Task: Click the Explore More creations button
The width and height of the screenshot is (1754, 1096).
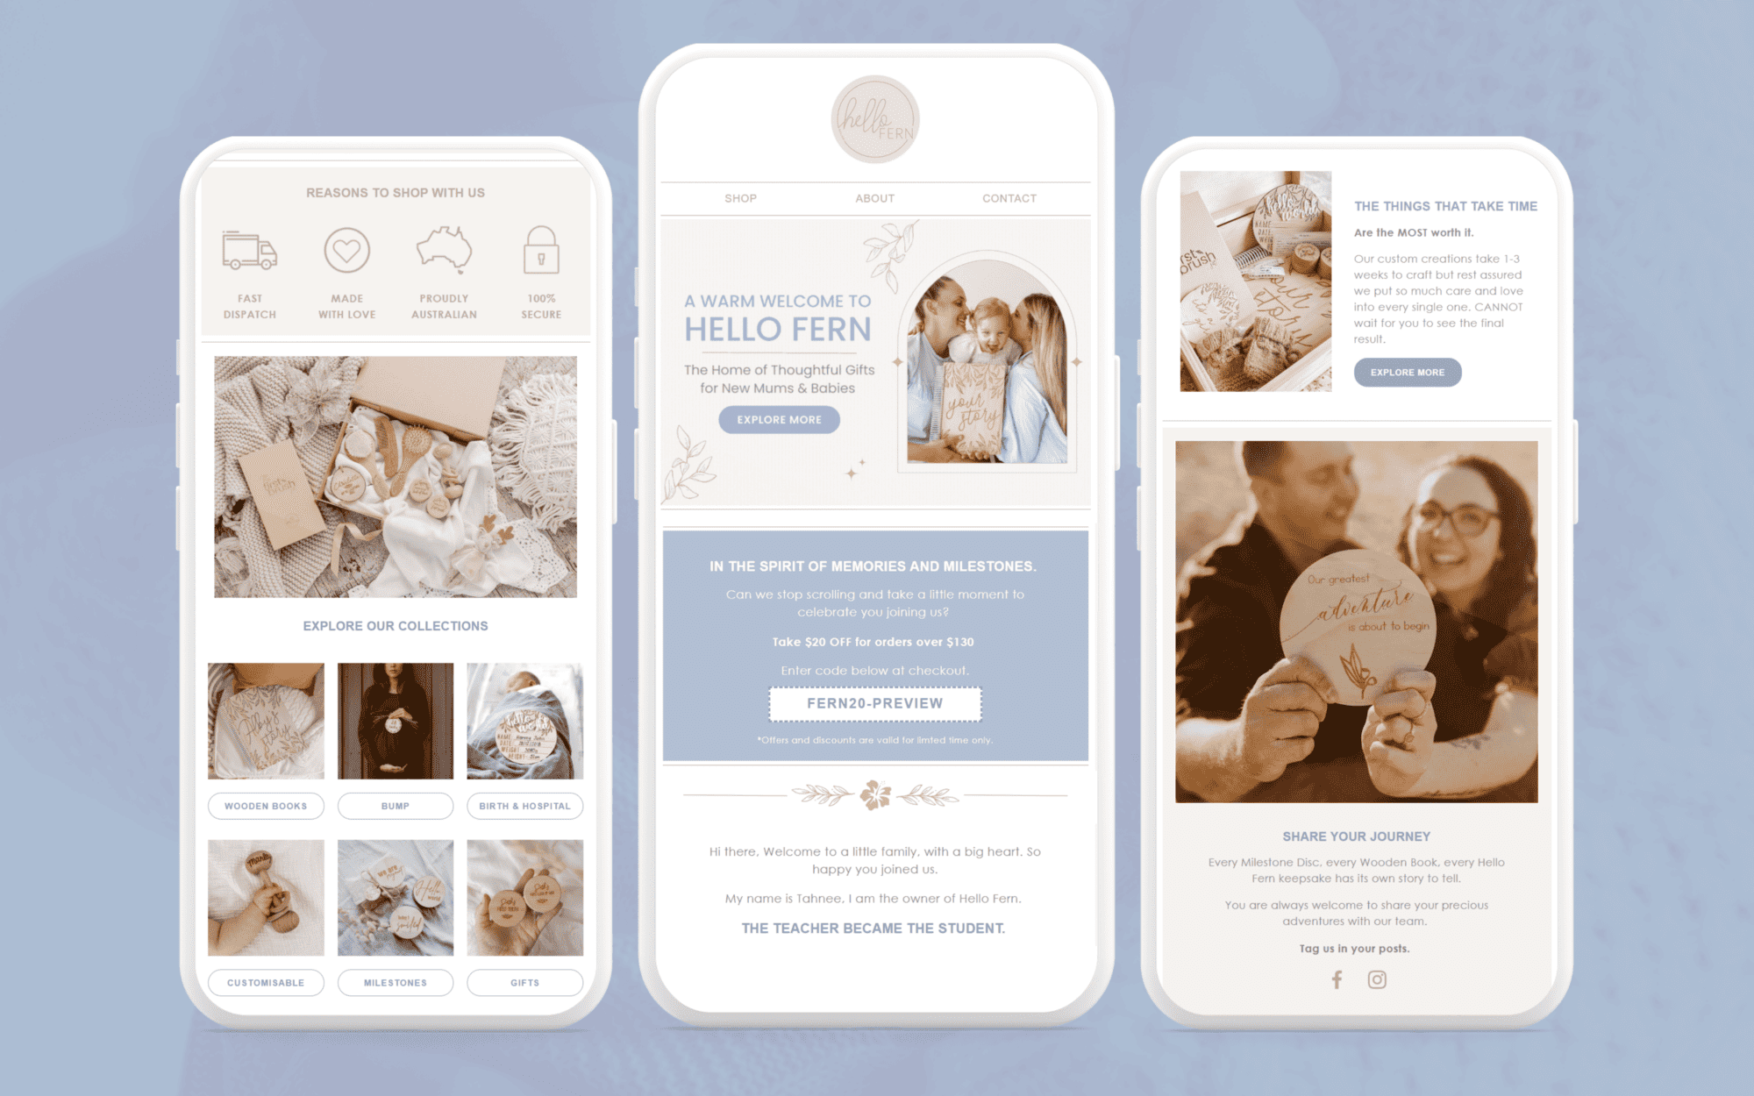Action: pos(1407,371)
